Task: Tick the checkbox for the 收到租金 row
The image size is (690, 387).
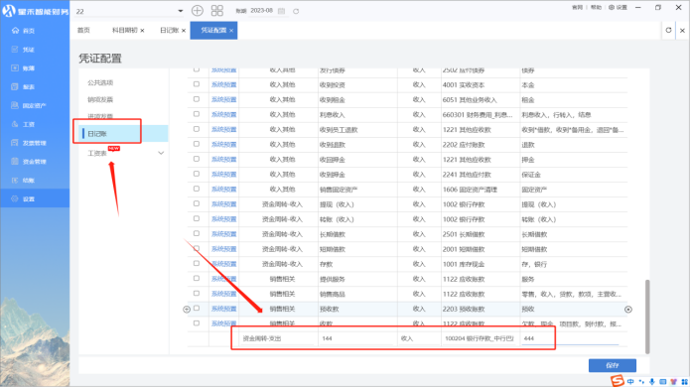Action: pos(197,99)
